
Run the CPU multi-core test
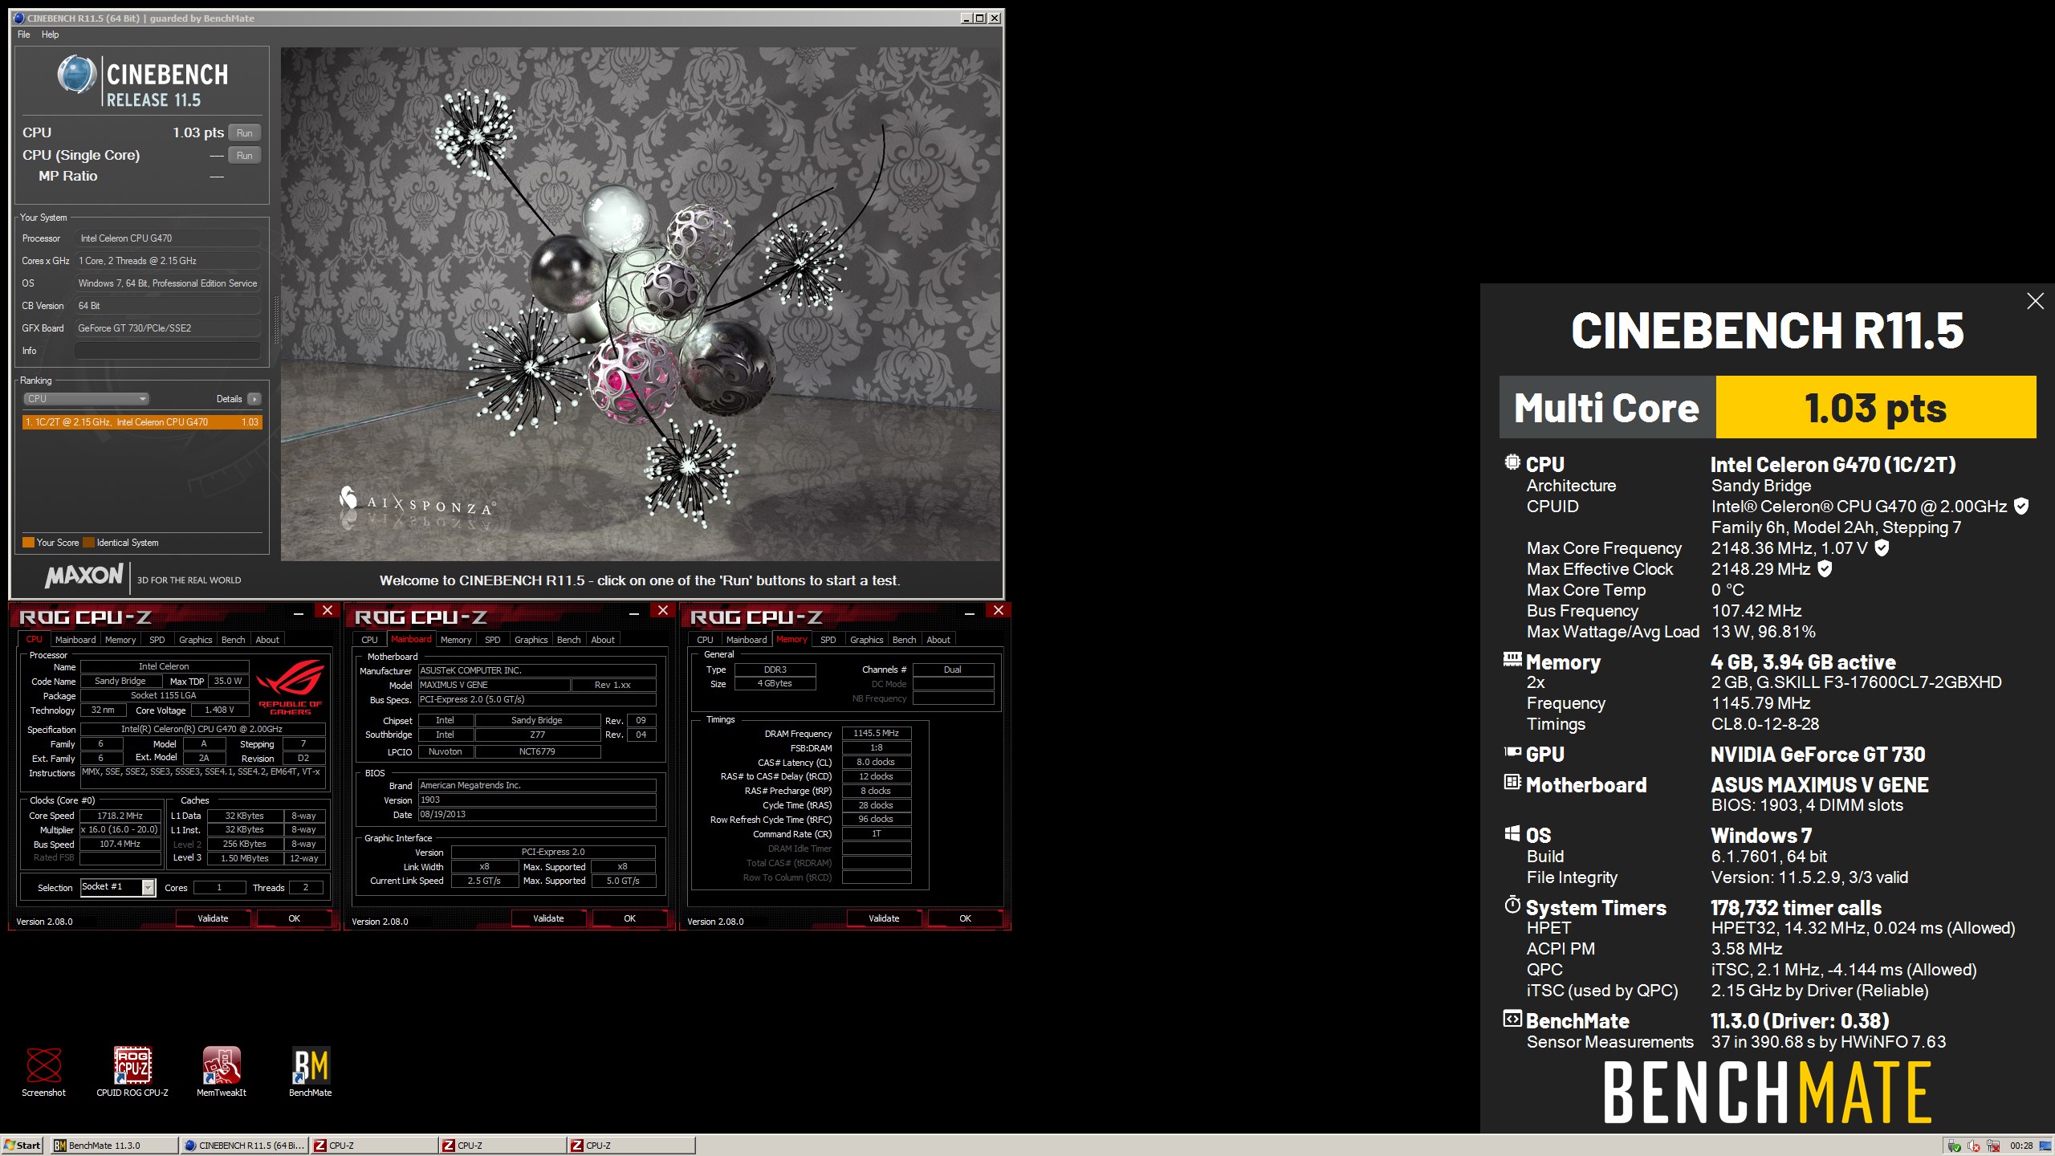point(245,133)
